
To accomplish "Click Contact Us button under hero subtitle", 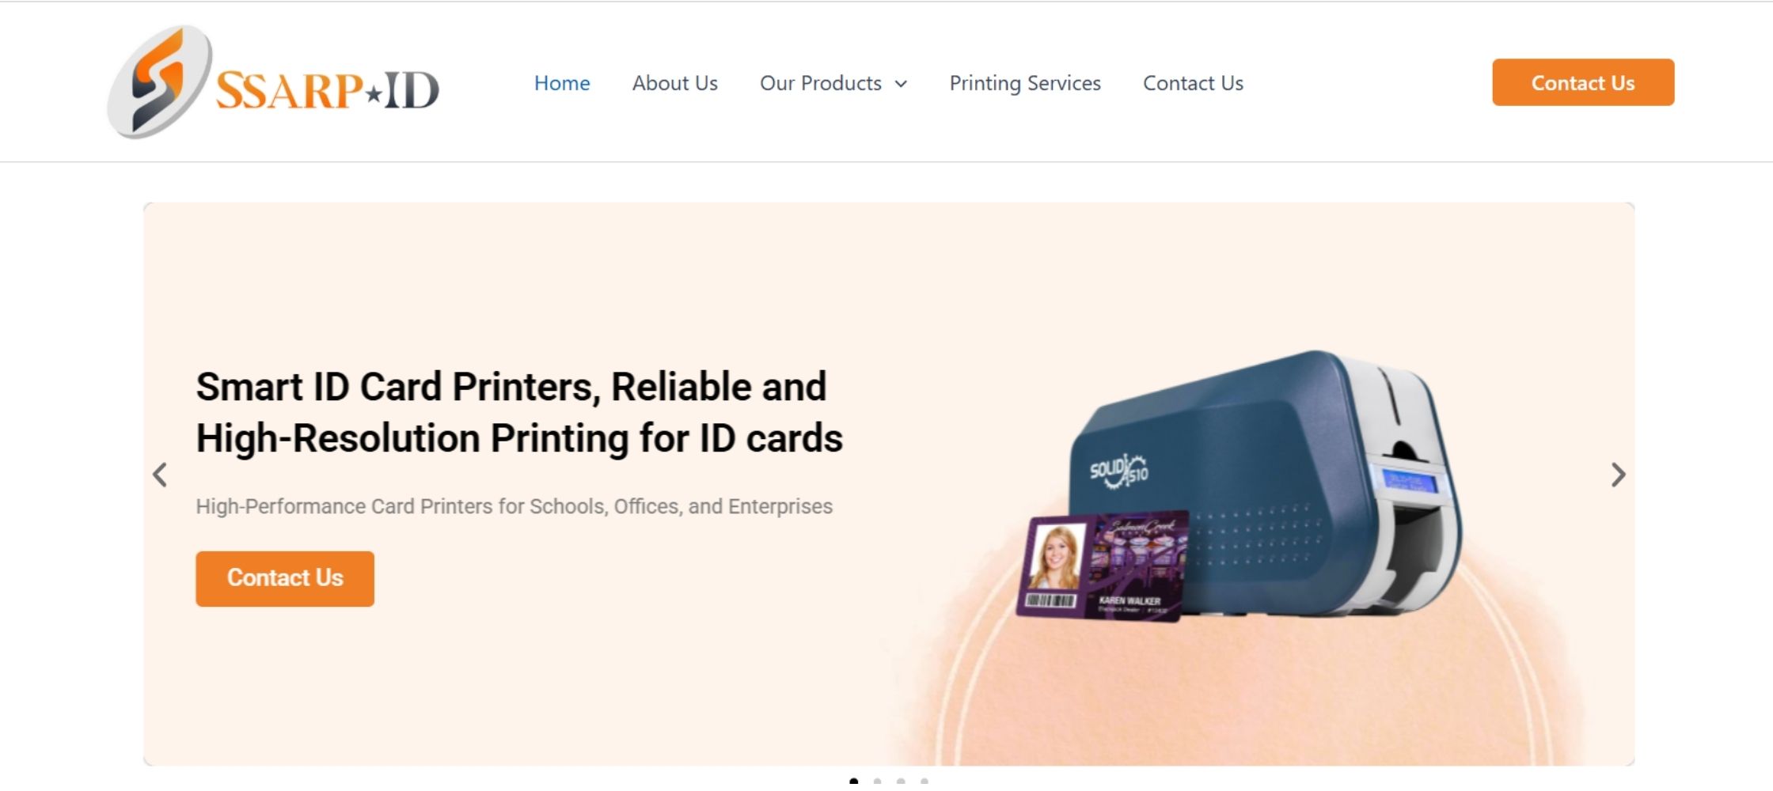I will tap(285, 578).
